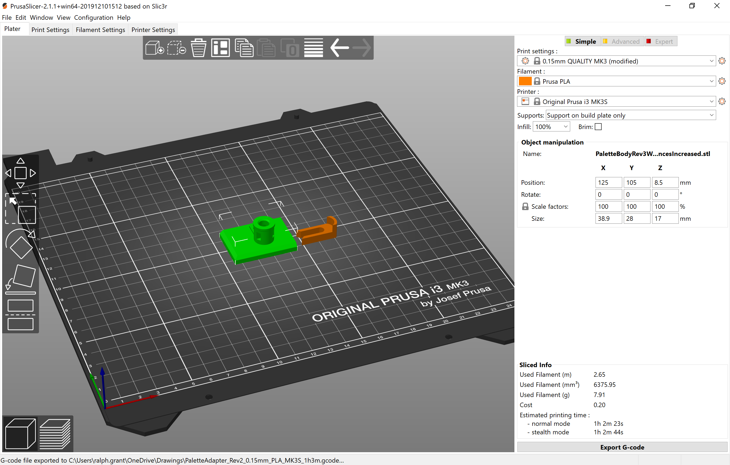Open the Window menu
Screen dimensions: 730x465
coord(41,18)
